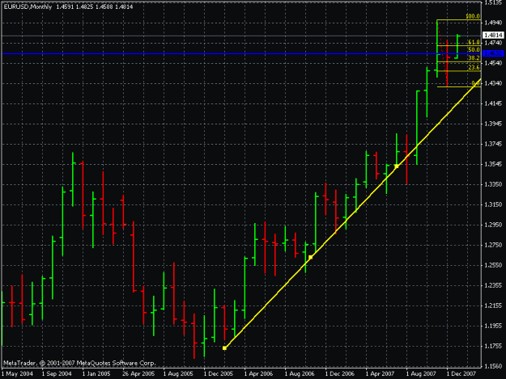Click the 1 Dec 2005 date label
This screenshot has height=379, width=506.
pos(219,374)
